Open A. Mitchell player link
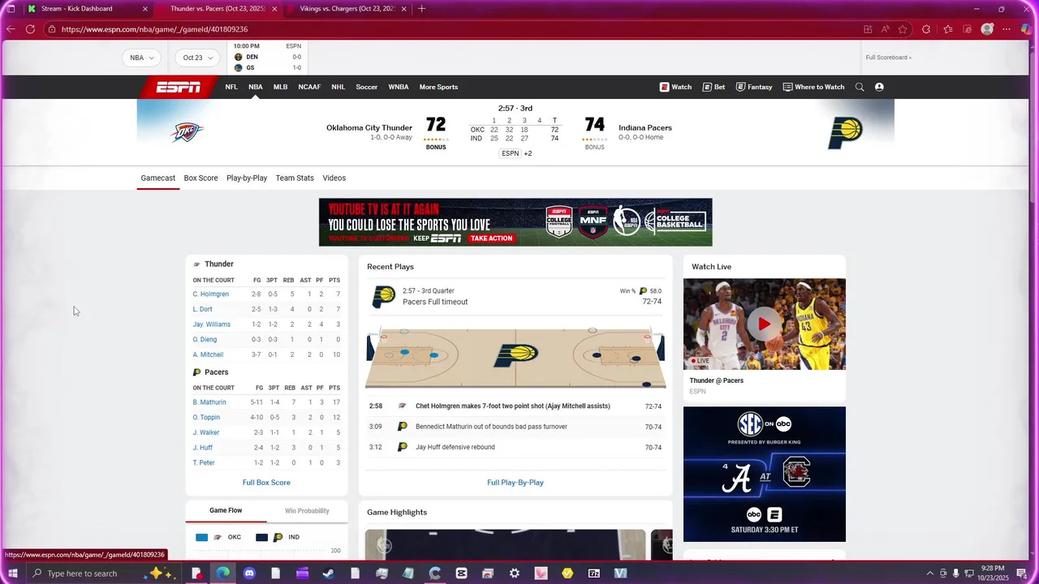The image size is (1039, 584). click(x=208, y=354)
